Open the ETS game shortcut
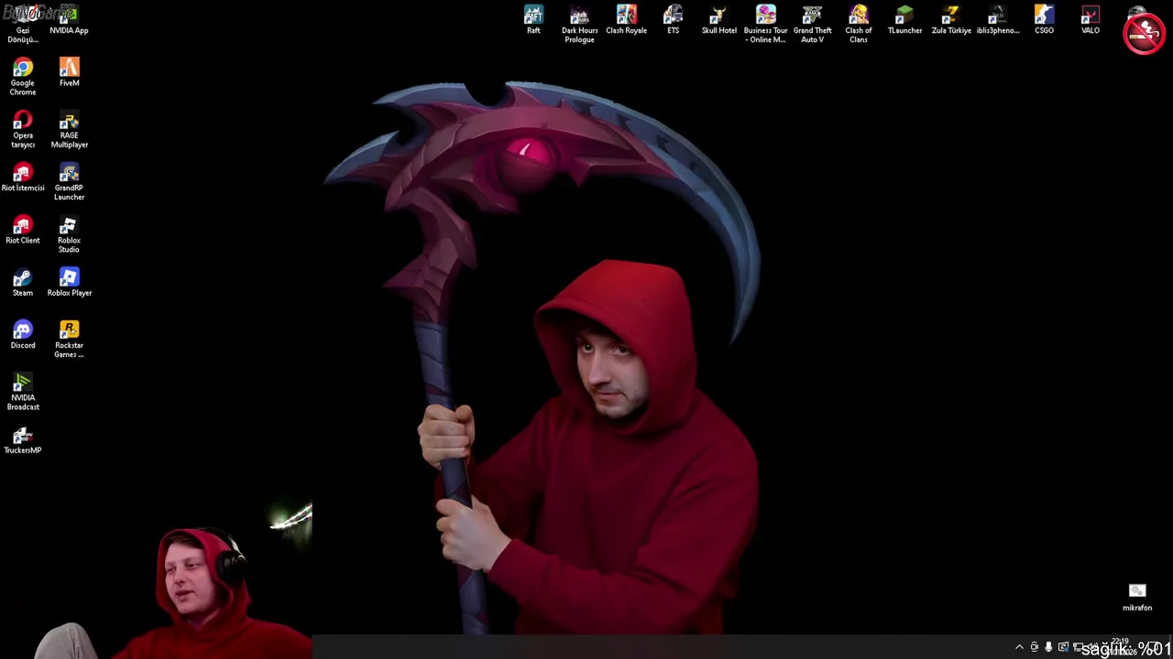 coord(673,20)
